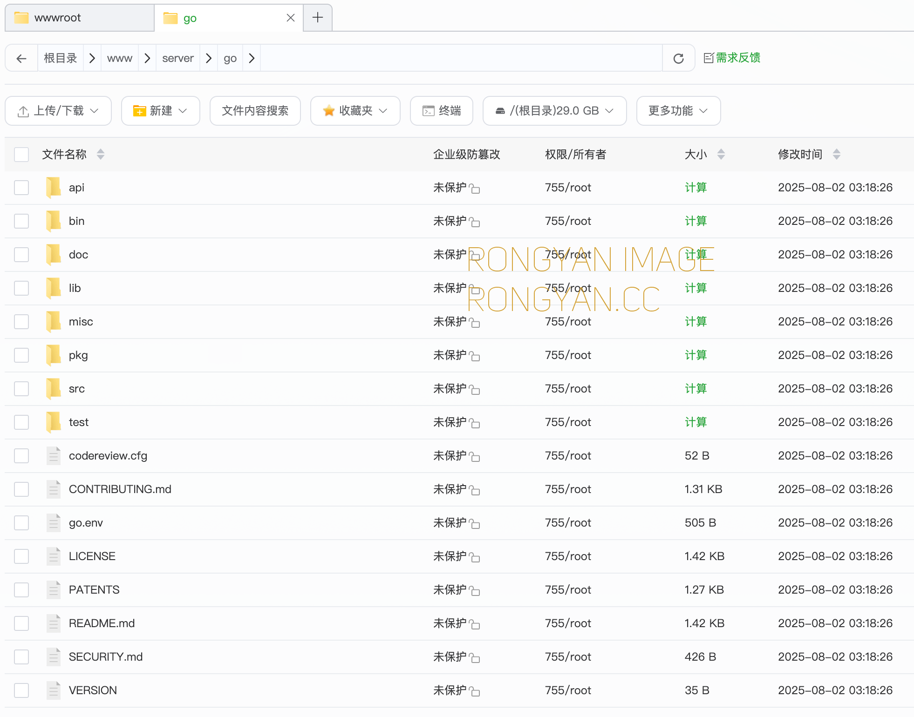Open the lib folder icon

tap(54, 288)
